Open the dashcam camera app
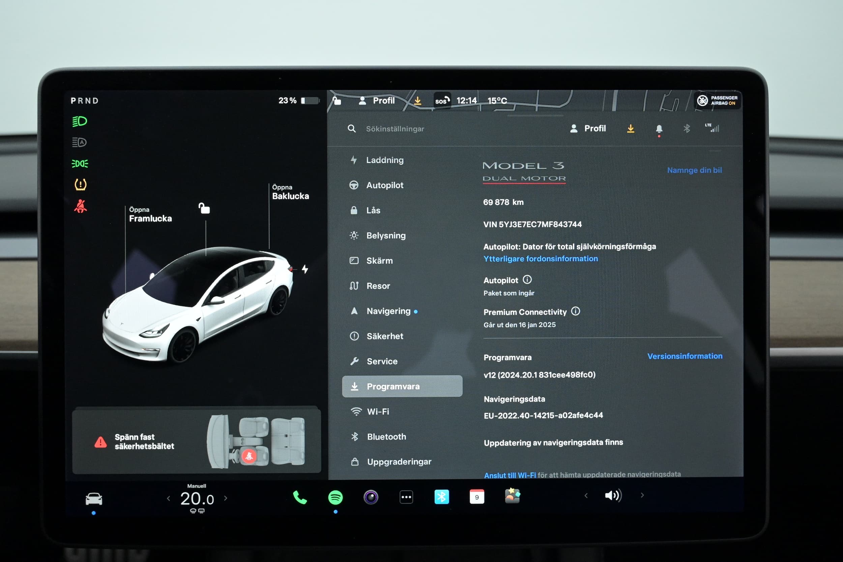Viewport: 843px width, 562px height. [371, 497]
